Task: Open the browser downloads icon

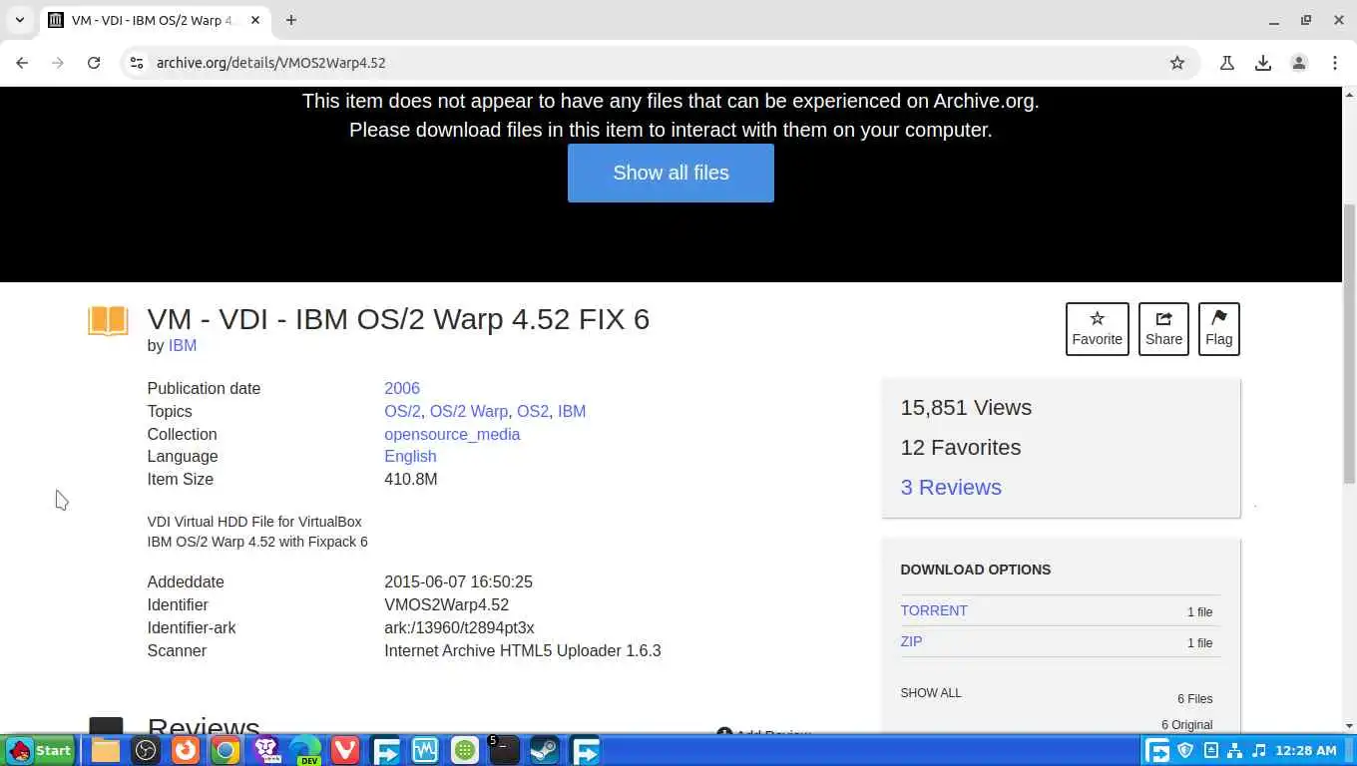Action: point(1263,63)
